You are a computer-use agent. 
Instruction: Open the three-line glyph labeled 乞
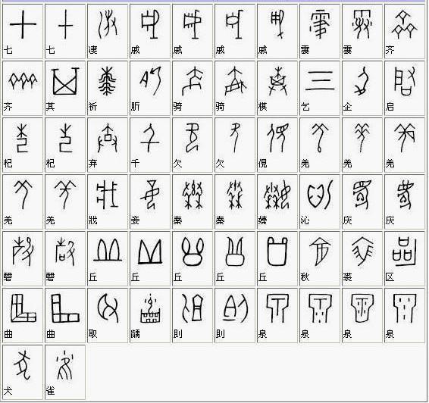(320, 89)
